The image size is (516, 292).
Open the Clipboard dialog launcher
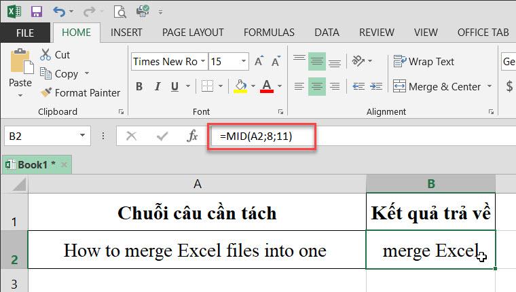tap(121, 112)
